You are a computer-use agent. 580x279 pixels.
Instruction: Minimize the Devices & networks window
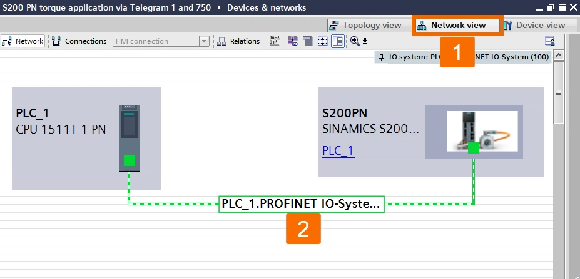(x=540, y=7)
